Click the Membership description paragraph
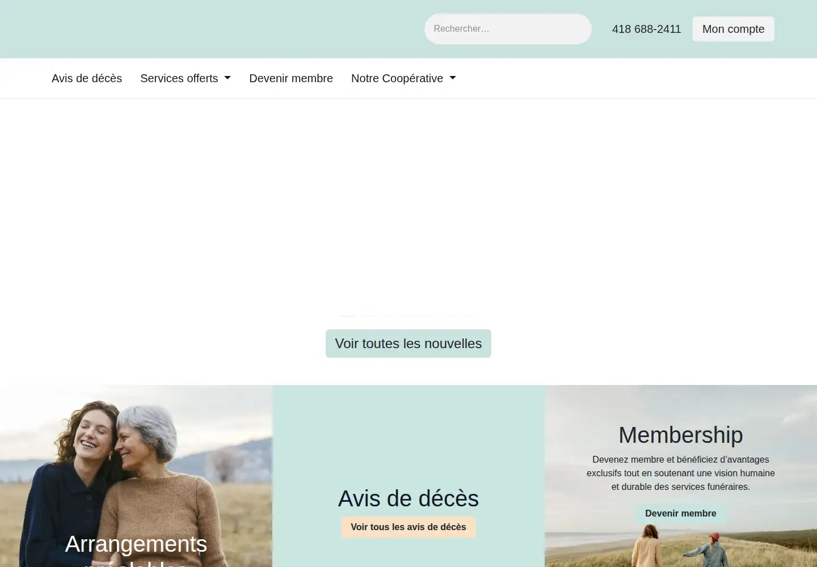Viewport: 817px width, 567px height. click(x=680, y=473)
